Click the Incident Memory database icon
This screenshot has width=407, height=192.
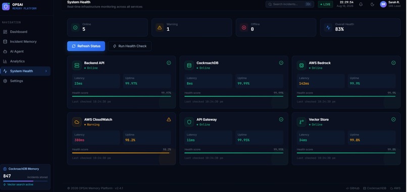pyautogui.click(x=5, y=41)
